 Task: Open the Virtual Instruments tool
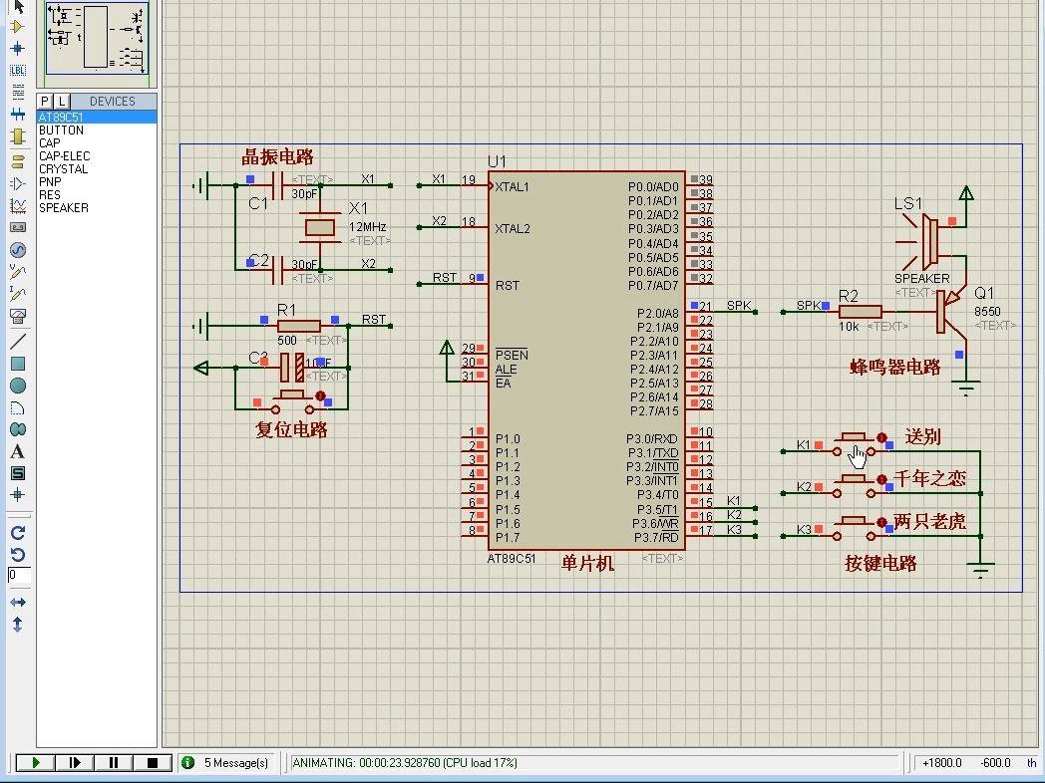coord(17,316)
